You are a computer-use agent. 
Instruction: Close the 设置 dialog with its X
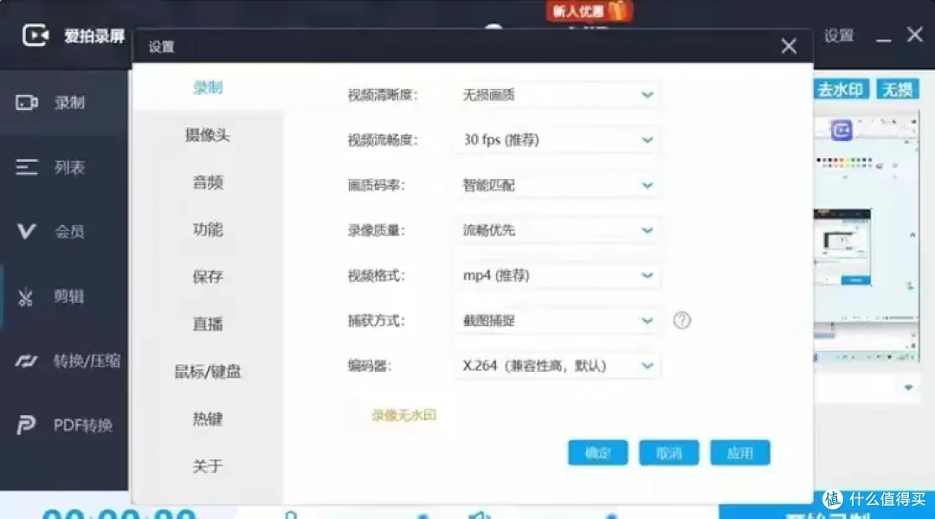[789, 47]
